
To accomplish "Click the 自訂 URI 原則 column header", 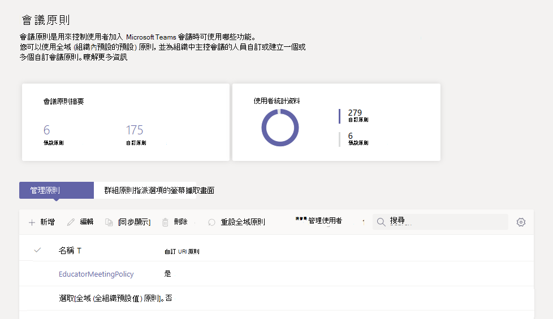I will [182, 251].
